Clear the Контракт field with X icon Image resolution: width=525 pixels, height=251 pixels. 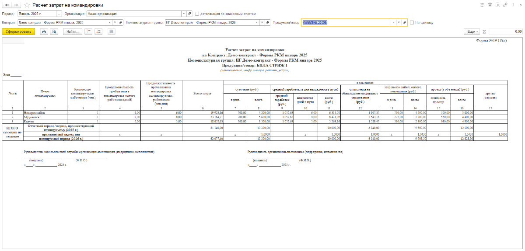115,22
